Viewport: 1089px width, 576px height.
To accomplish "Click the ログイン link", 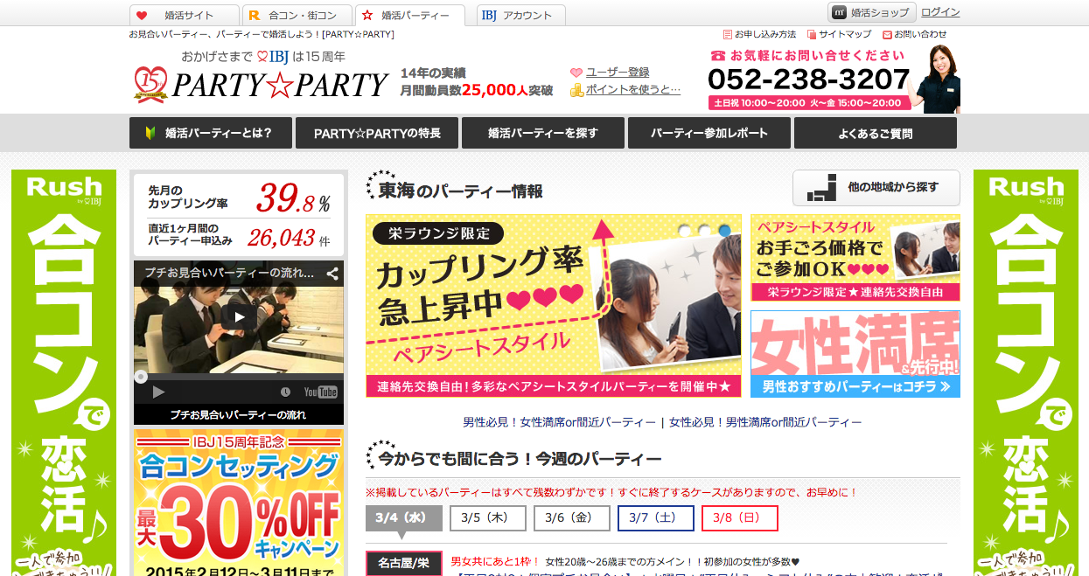I will (x=940, y=12).
